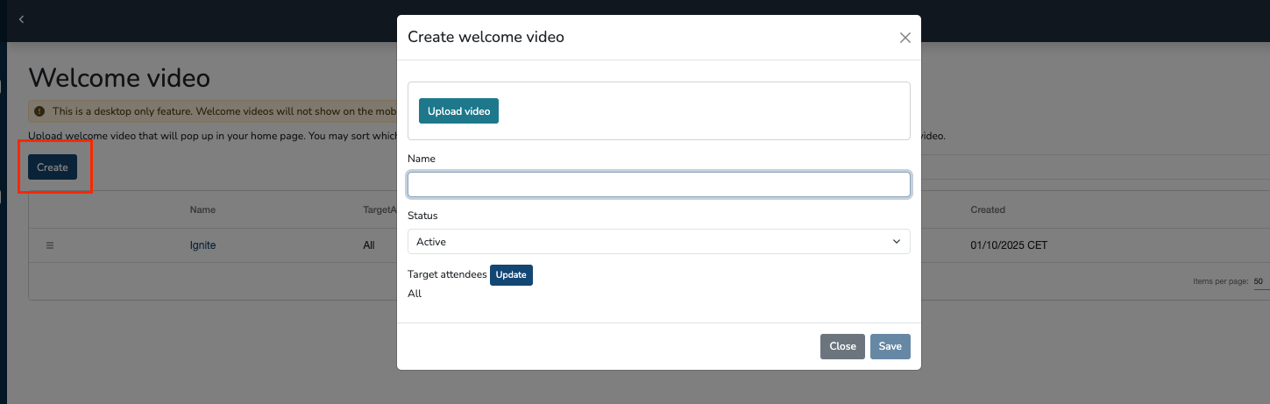1270x404 pixels.
Task: Click the empty upload area beside Upload video
Action: pyautogui.click(x=701, y=111)
